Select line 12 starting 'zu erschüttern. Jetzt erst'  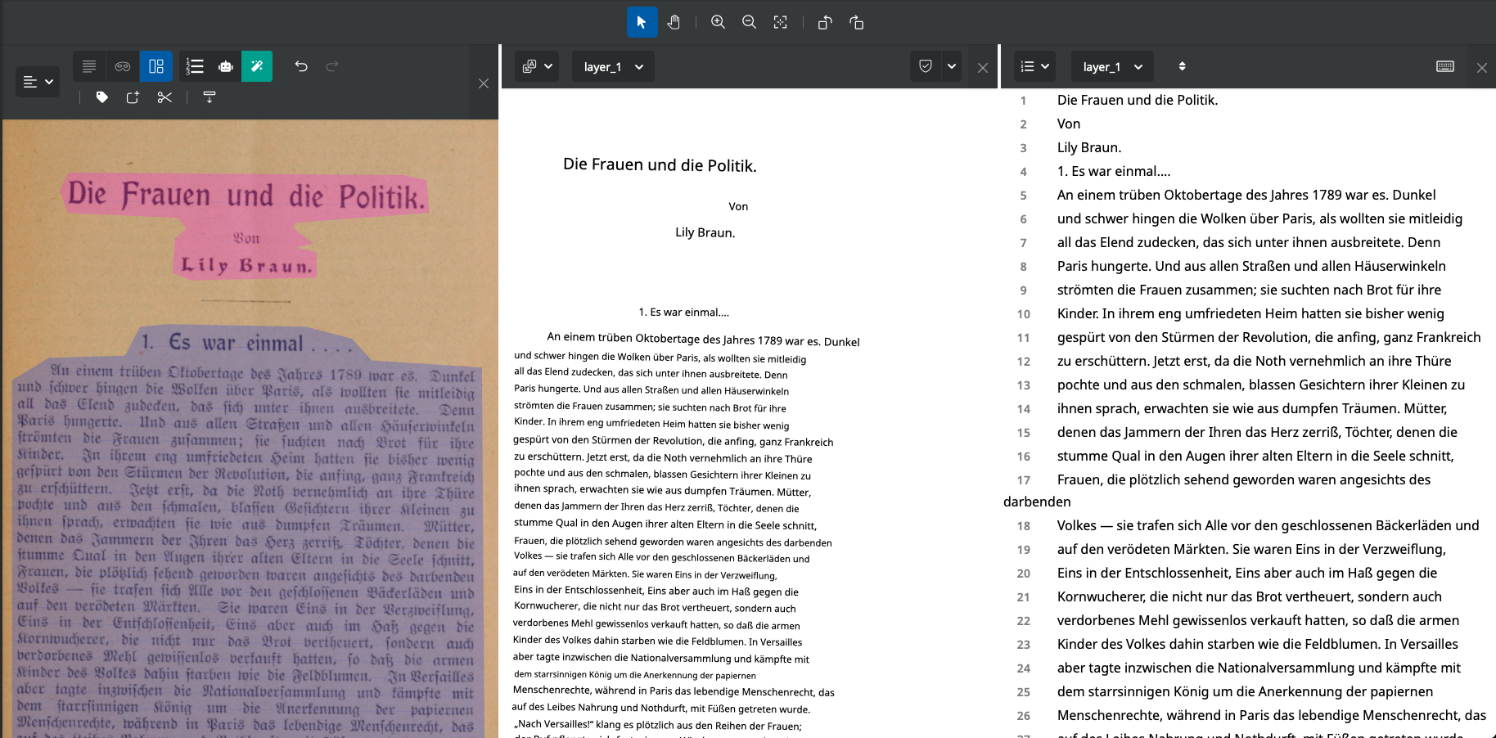[x=1254, y=361]
